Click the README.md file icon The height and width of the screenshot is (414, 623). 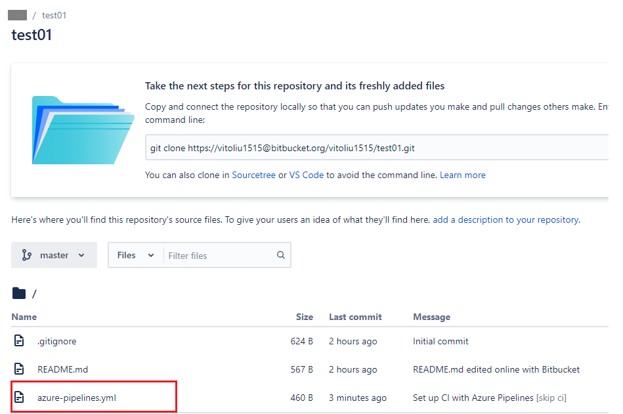(x=19, y=369)
